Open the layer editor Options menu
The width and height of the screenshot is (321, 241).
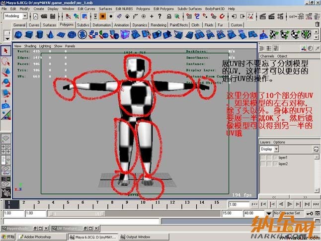279,142
